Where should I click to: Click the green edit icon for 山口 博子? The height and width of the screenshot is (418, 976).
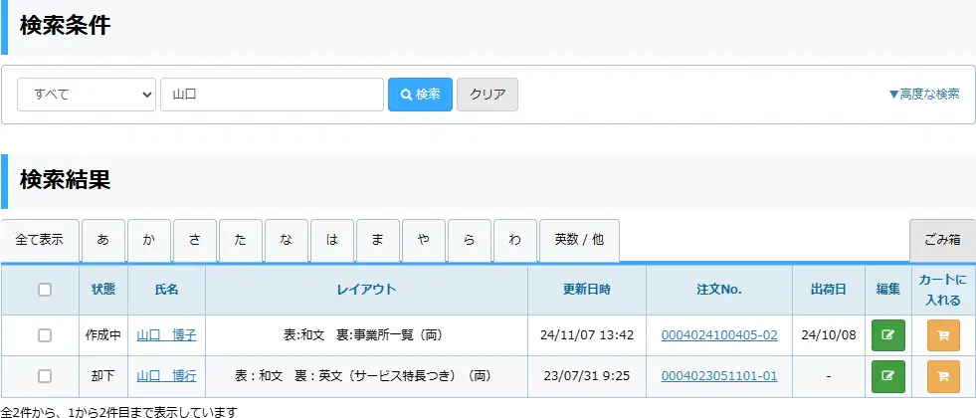(x=887, y=335)
